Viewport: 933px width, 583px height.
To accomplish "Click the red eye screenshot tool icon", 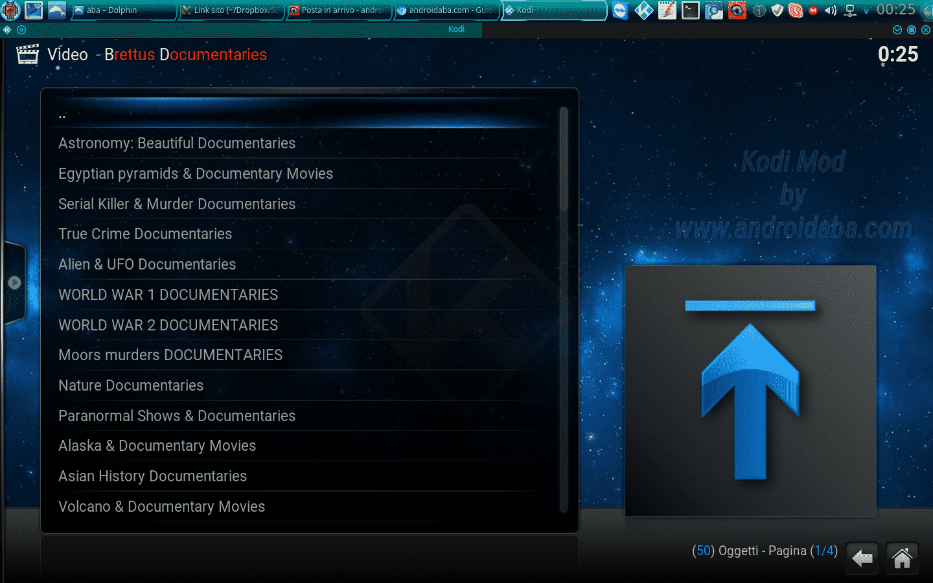I will coord(737,10).
